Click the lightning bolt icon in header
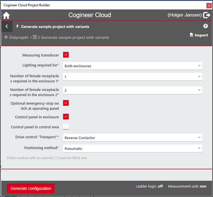 (x=17, y=26)
